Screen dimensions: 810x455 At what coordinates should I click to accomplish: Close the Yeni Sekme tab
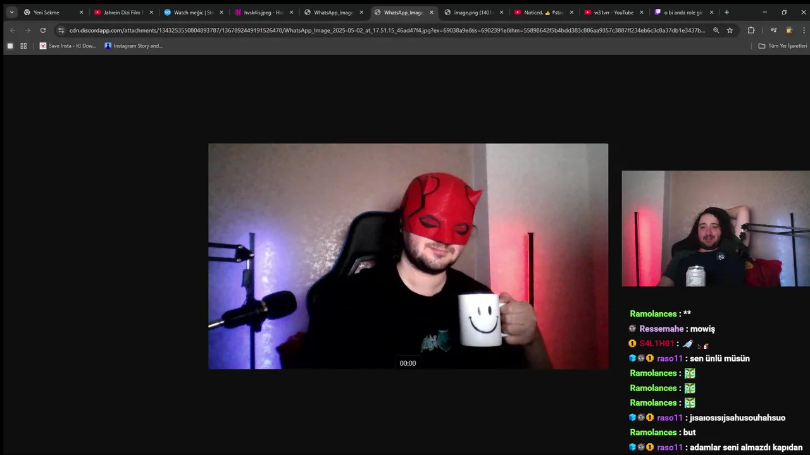click(x=81, y=12)
